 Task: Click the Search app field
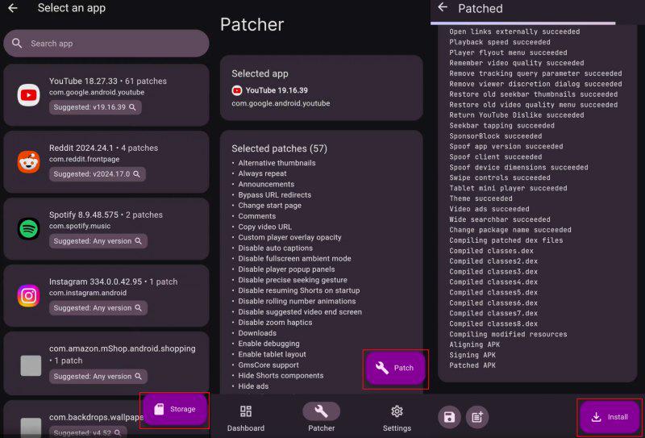coord(106,44)
